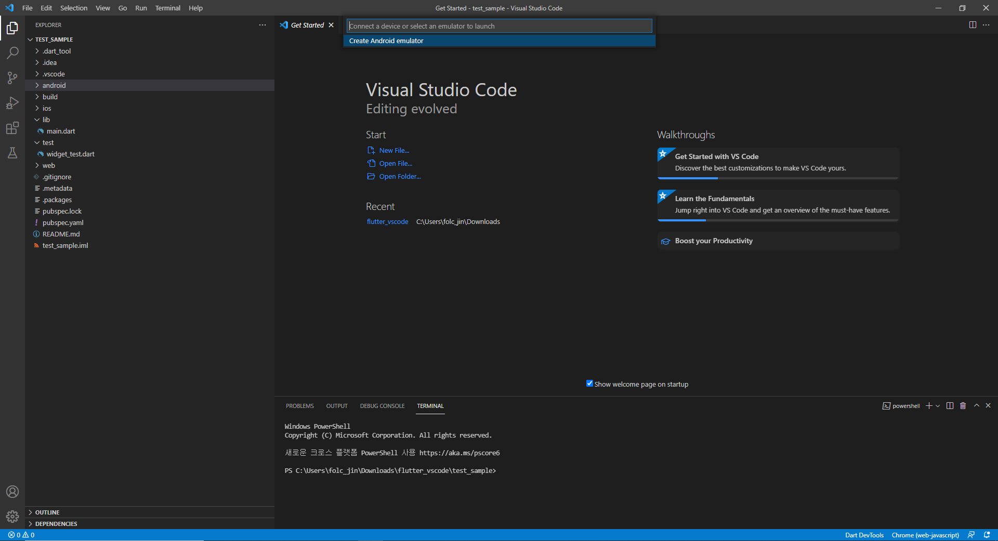Open notifications bell in status bar
Viewport: 998px width, 541px height.
point(987,535)
